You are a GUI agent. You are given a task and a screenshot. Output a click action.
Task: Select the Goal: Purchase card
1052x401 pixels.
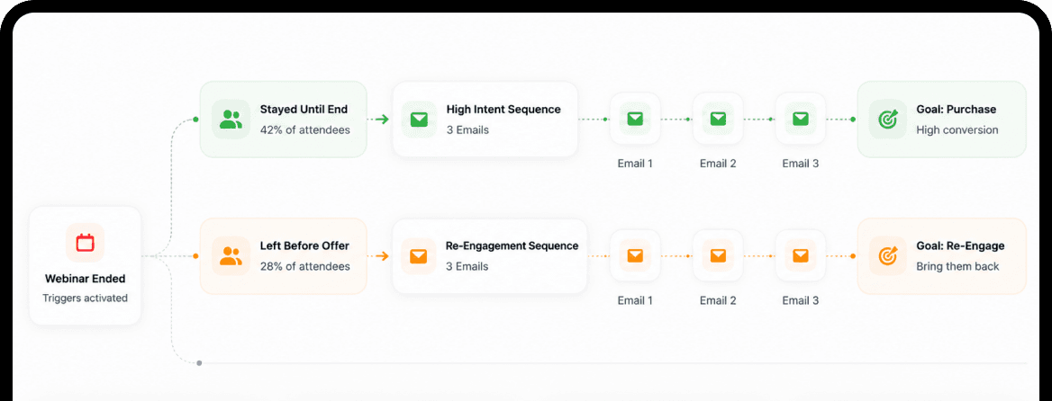942,120
